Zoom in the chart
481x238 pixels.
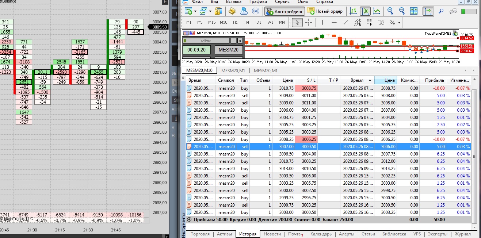pyautogui.click(x=390, y=11)
